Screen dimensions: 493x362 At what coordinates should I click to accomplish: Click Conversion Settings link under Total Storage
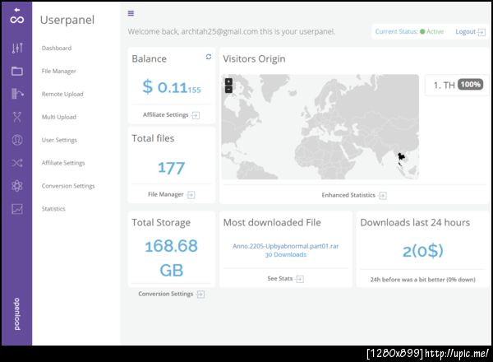coord(166,294)
